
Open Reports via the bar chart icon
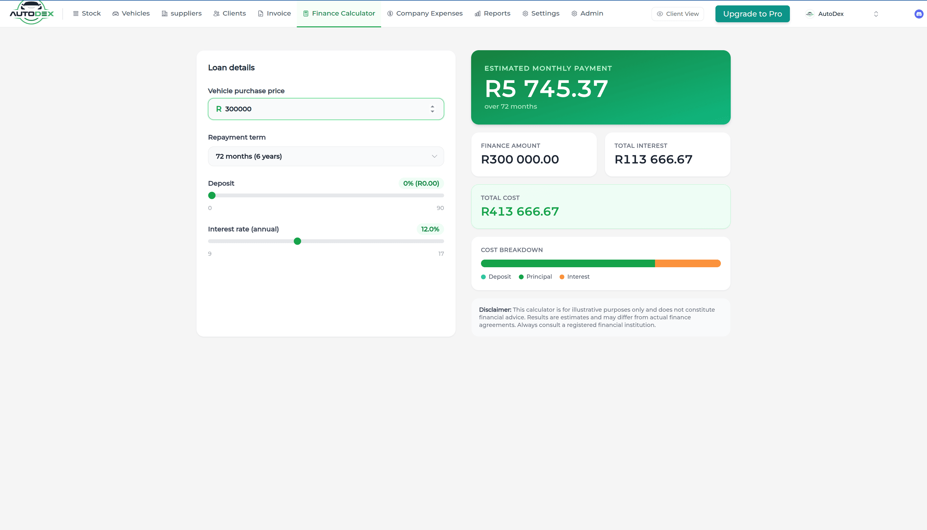pos(477,13)
